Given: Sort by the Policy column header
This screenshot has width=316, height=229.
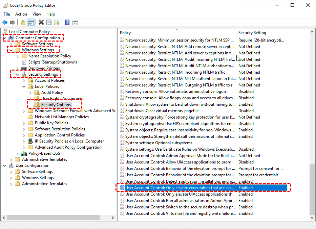Looking at the screenshot, I should coord(176,33).
